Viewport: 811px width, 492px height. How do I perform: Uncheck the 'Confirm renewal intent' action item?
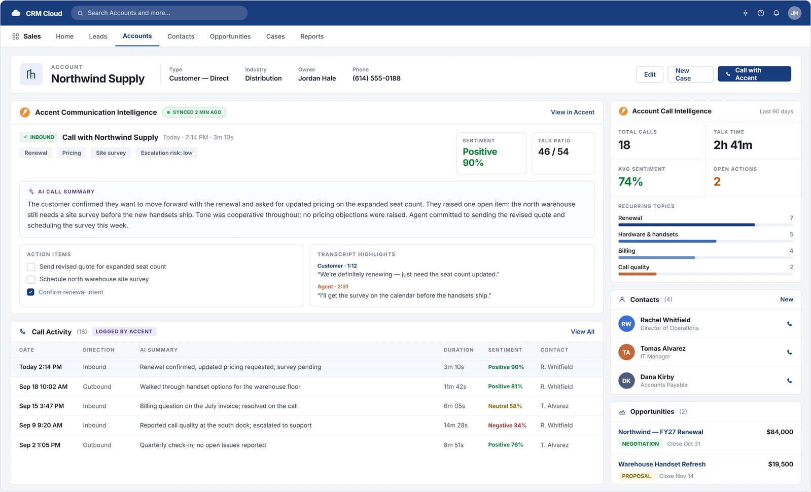point(31,292)
